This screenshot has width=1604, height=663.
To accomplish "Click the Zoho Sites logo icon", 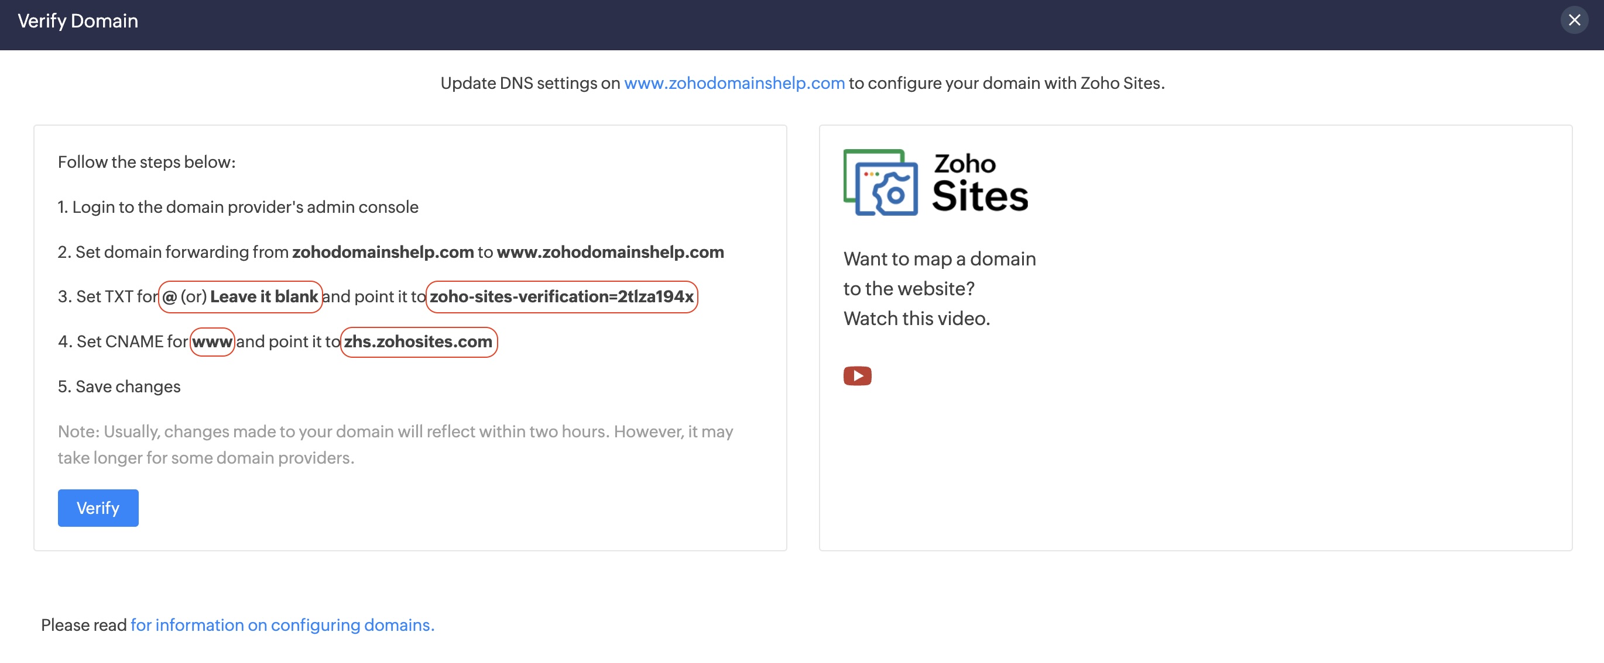I will click(880, 183).
